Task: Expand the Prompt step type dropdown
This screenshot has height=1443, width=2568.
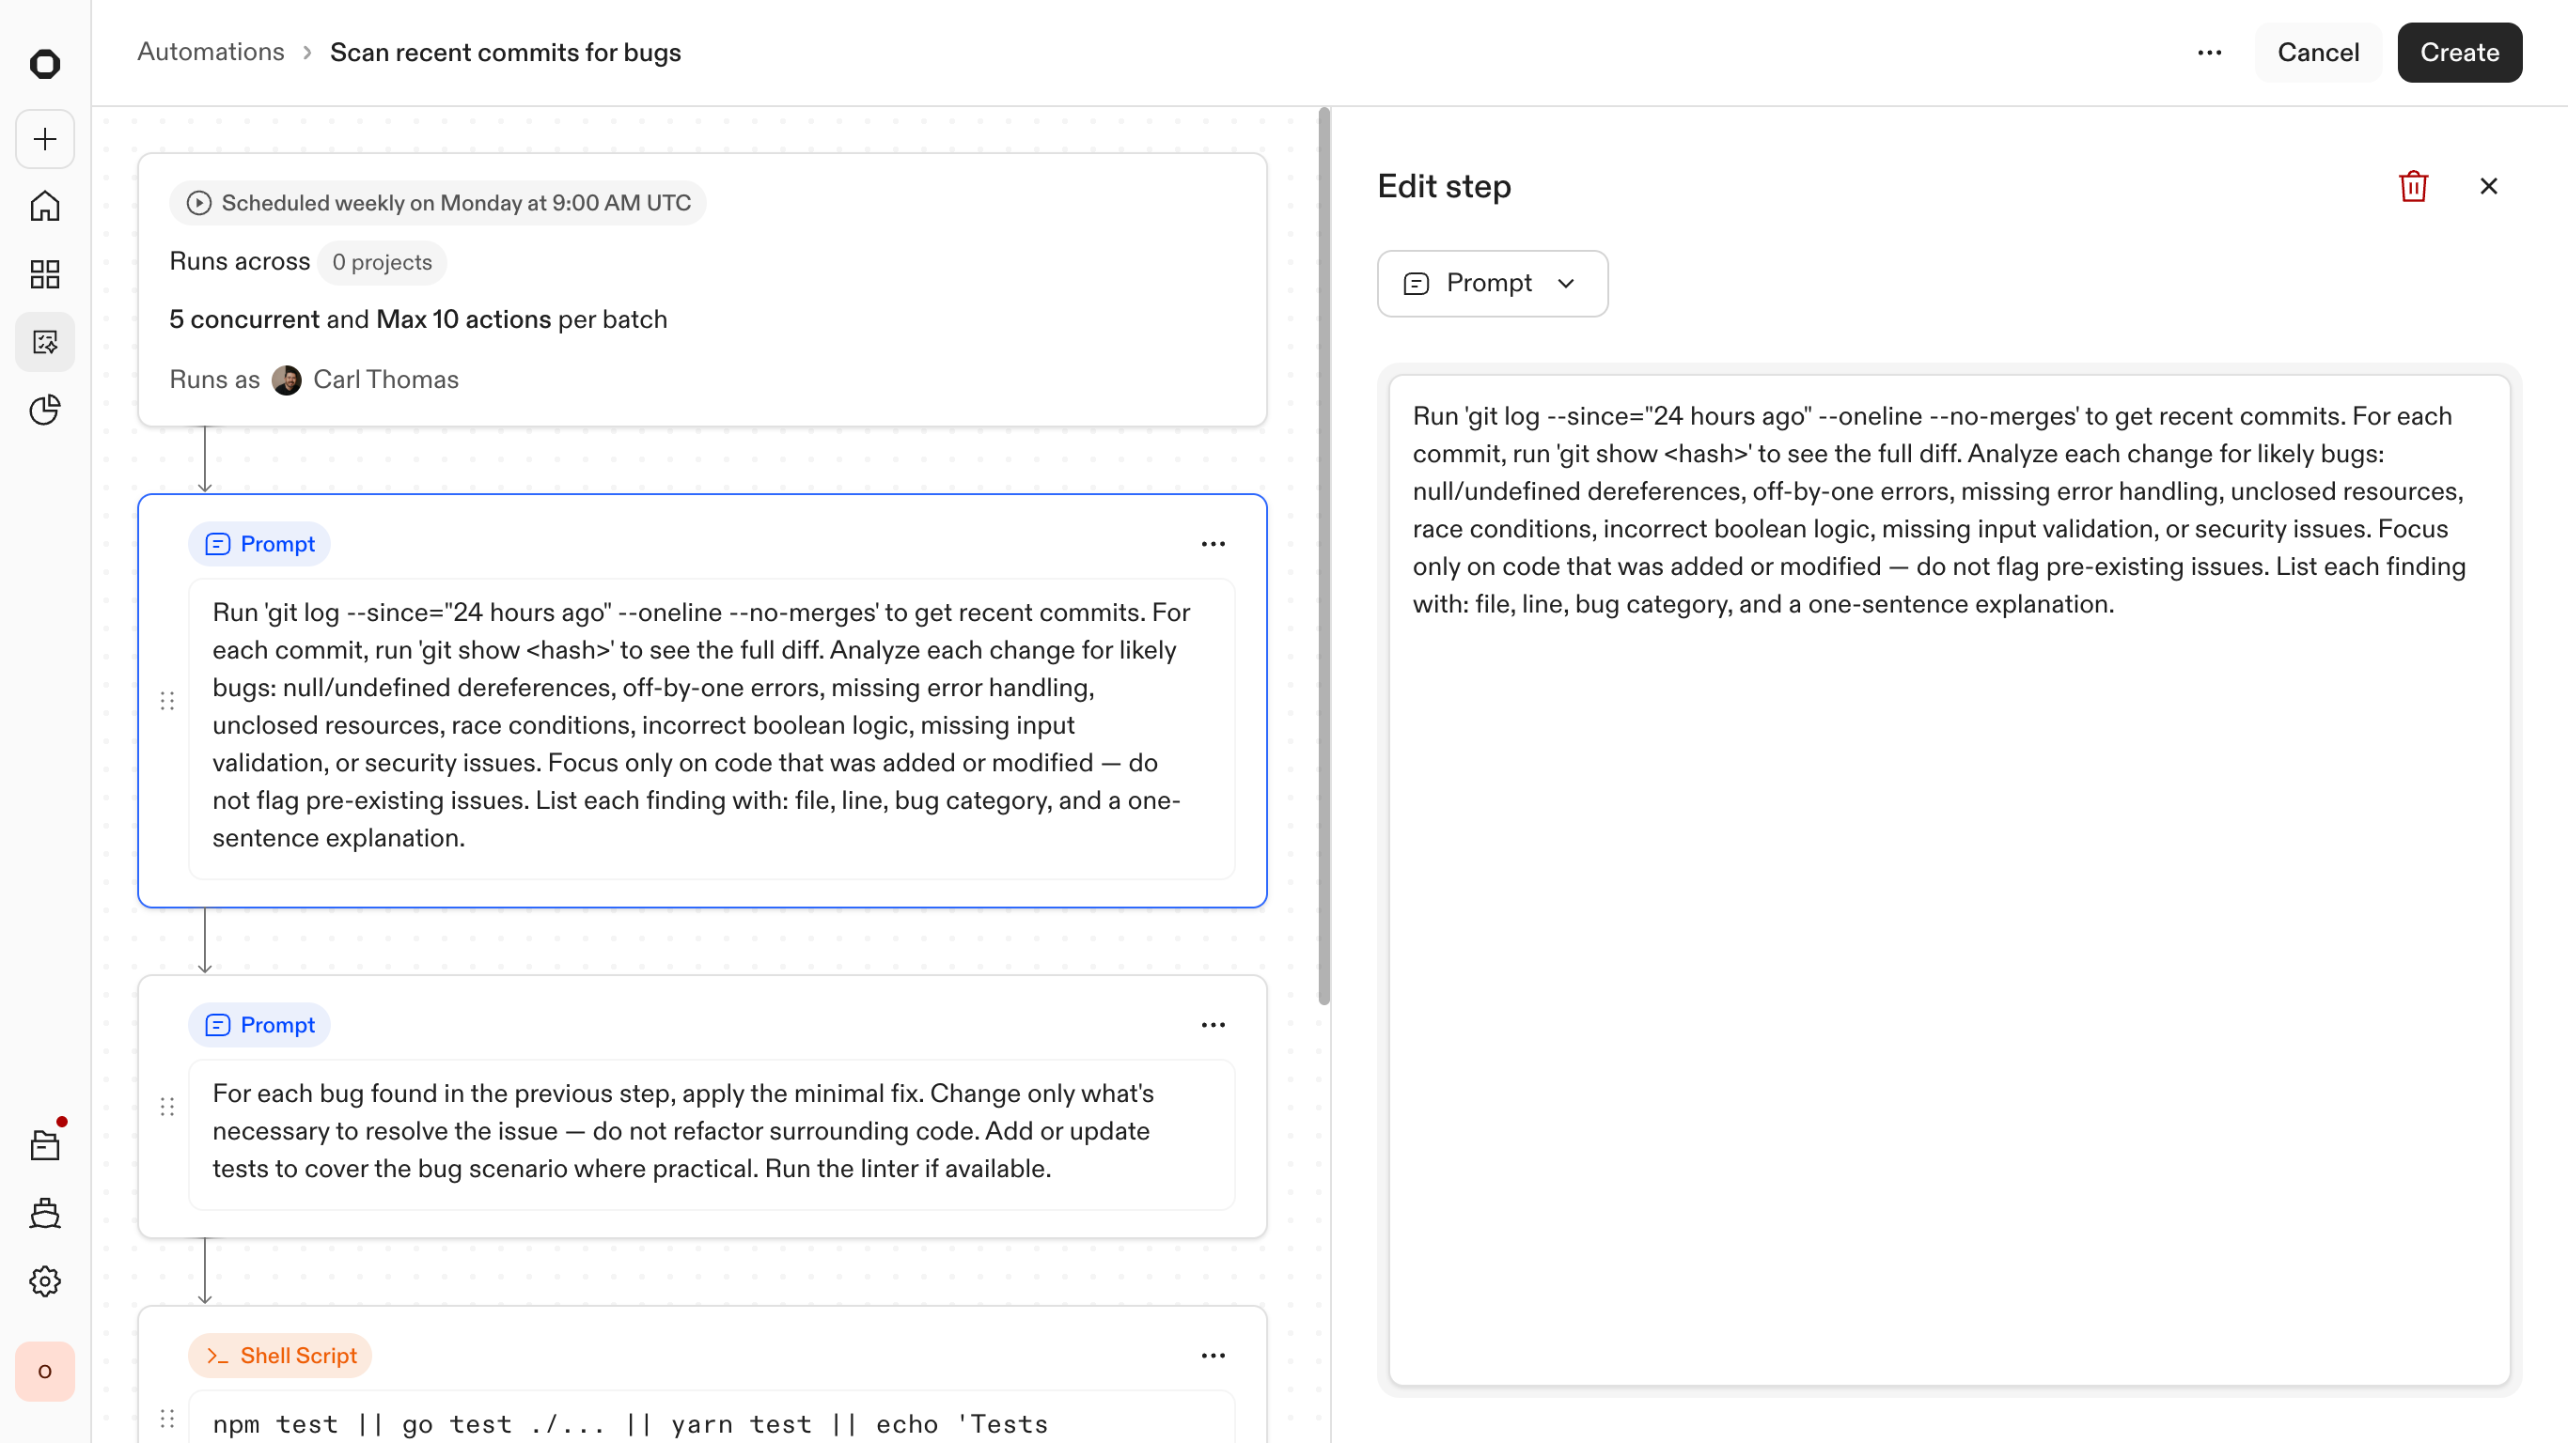Action: [1492, 283]
